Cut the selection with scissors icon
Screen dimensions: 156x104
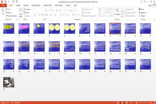click(x=8, y=9)
